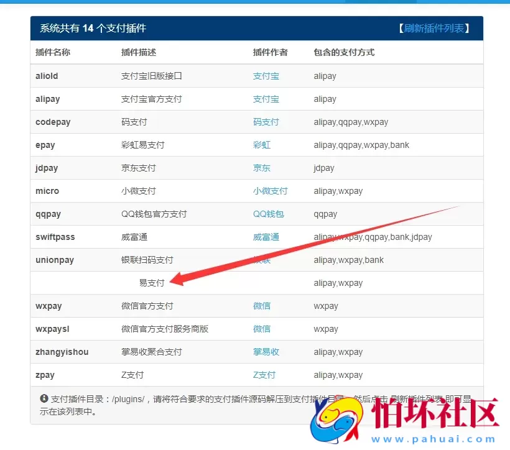Image resolution: width=510 pixels, height=450 pixels.
Task: Click the 微信 link for wxpaysl plugin
Action: 262,329
